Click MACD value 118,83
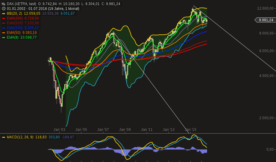Image resolution: width=276 pixels, height=162 pixels. [41, 137]
